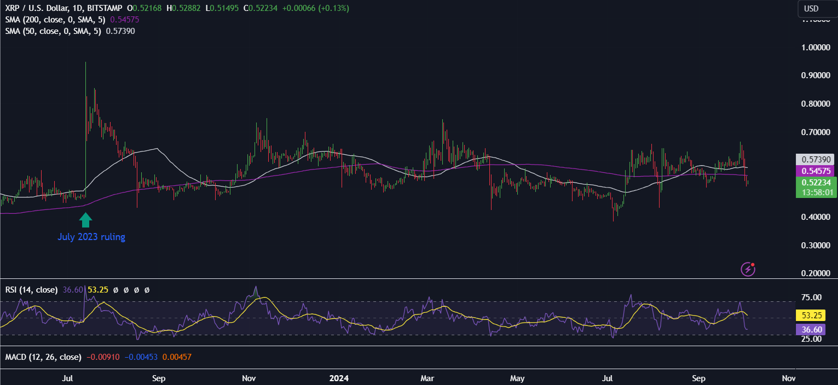Select the RSI (14, close) legend label

(x=31, y=290)
